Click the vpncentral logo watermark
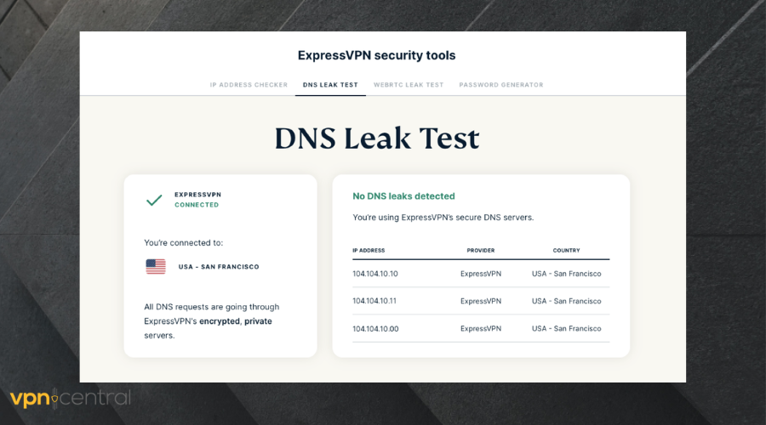The width and height of the screenshot is (766, 425). [70, 398]
